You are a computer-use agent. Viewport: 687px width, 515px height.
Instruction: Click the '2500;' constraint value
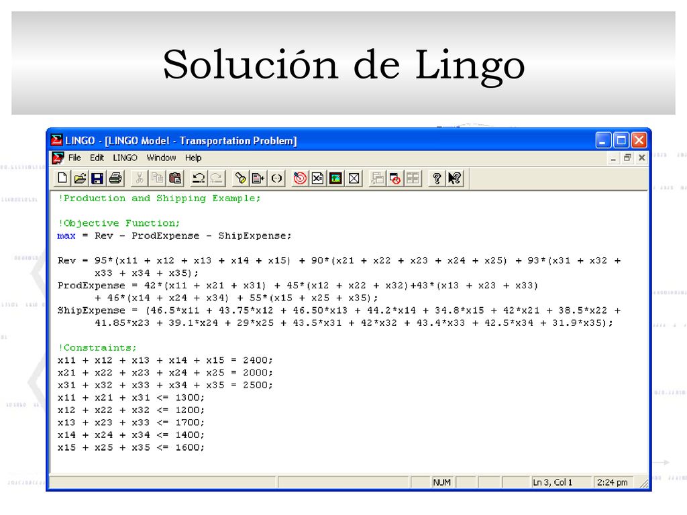(x=258, y=385)
